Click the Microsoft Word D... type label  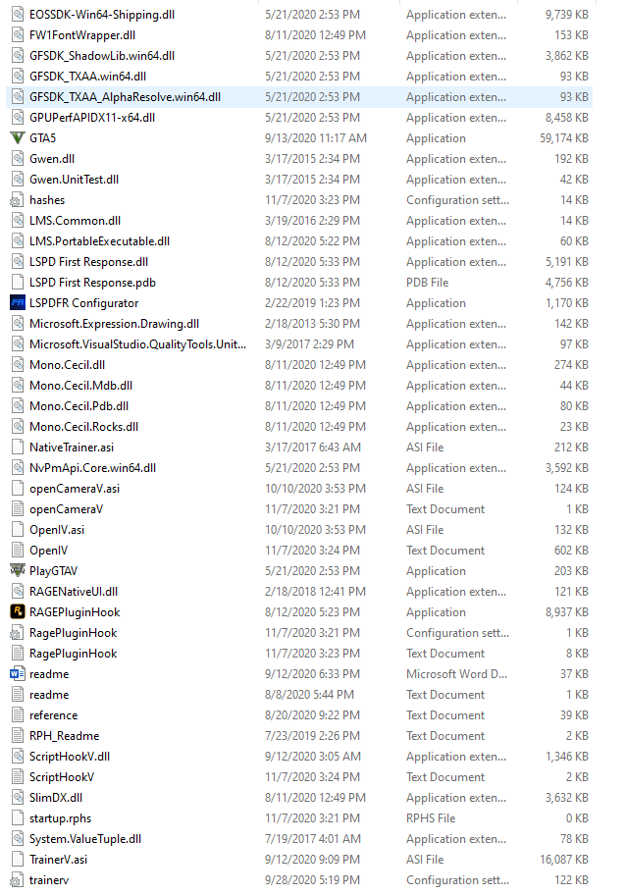457,674
